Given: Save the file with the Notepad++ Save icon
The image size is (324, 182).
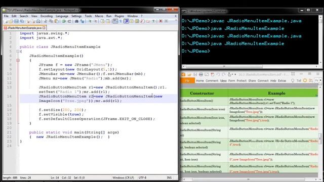Looking at the screenshot, I should click(16, 21).
